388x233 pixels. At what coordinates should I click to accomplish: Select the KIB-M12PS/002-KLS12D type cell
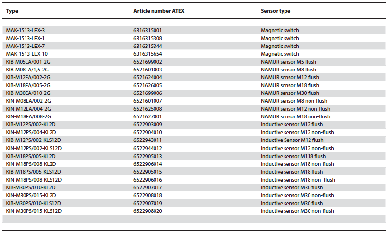(x=34, y=140)
